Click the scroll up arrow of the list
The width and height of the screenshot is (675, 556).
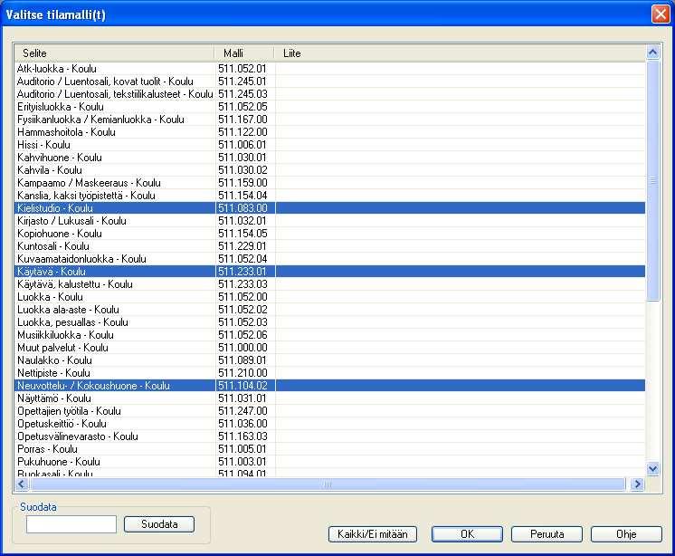click(652, 53)
